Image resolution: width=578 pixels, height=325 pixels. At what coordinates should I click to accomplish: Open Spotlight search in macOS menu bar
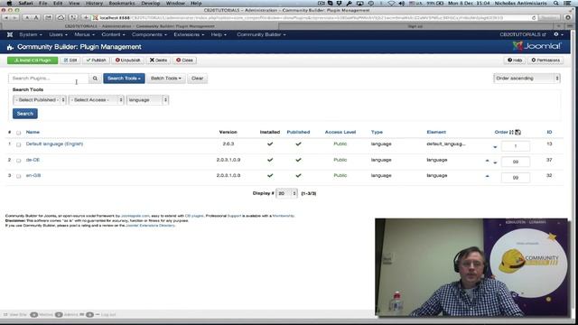556,4
